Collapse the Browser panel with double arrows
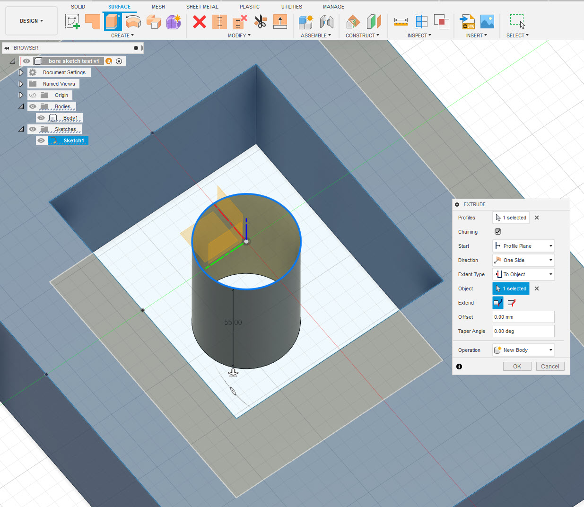 [x=7, y=48]
